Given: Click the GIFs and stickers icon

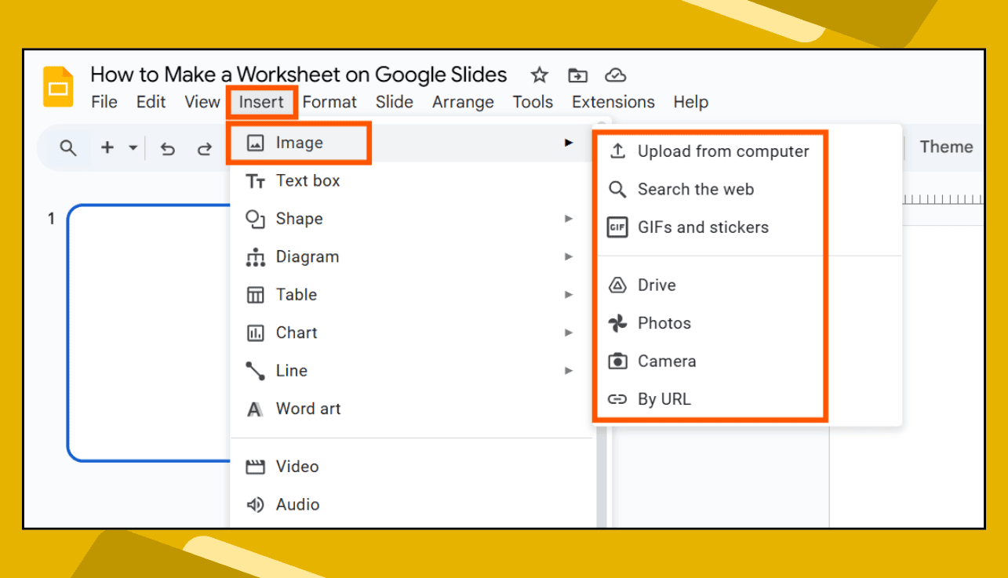Looking at the screenshot, I should point(618,227).
